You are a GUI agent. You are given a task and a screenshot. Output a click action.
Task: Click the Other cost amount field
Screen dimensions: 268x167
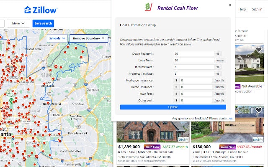click(x=196, y=100)
